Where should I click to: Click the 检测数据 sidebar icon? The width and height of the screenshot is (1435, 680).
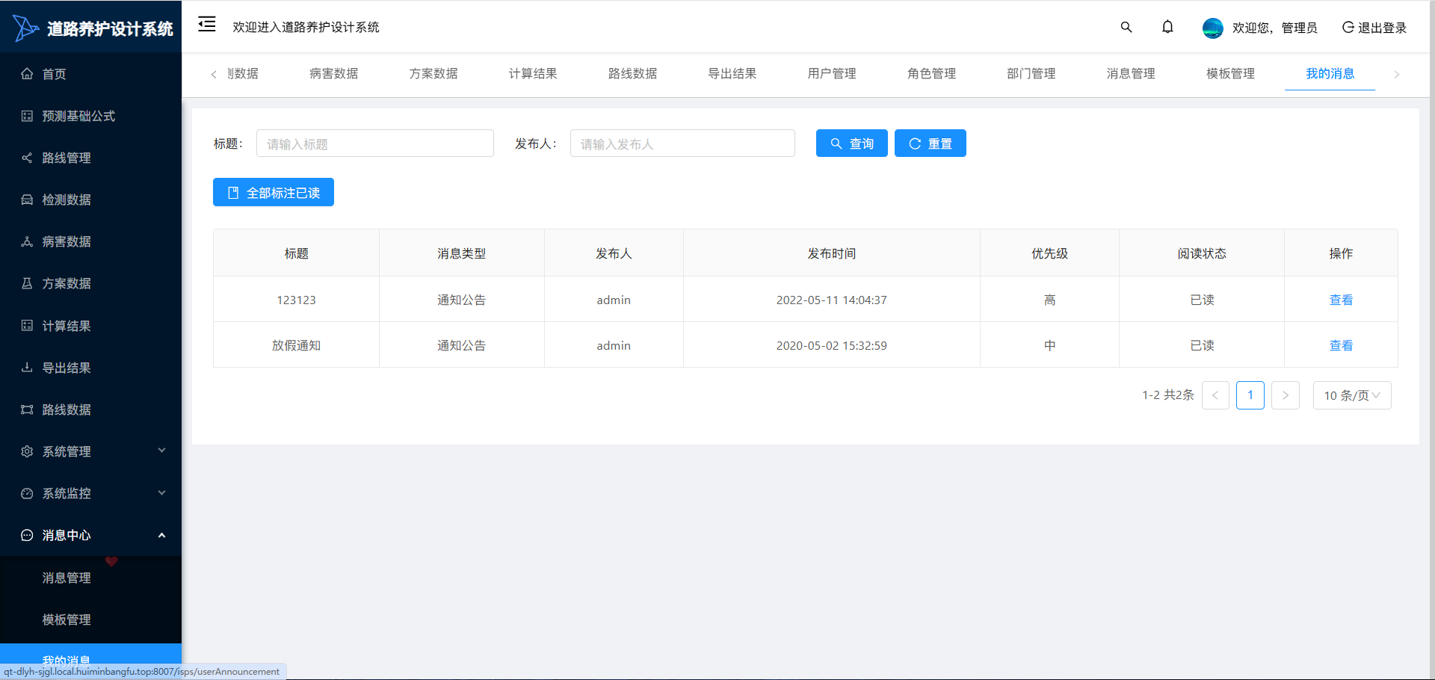tap(27, 200)
